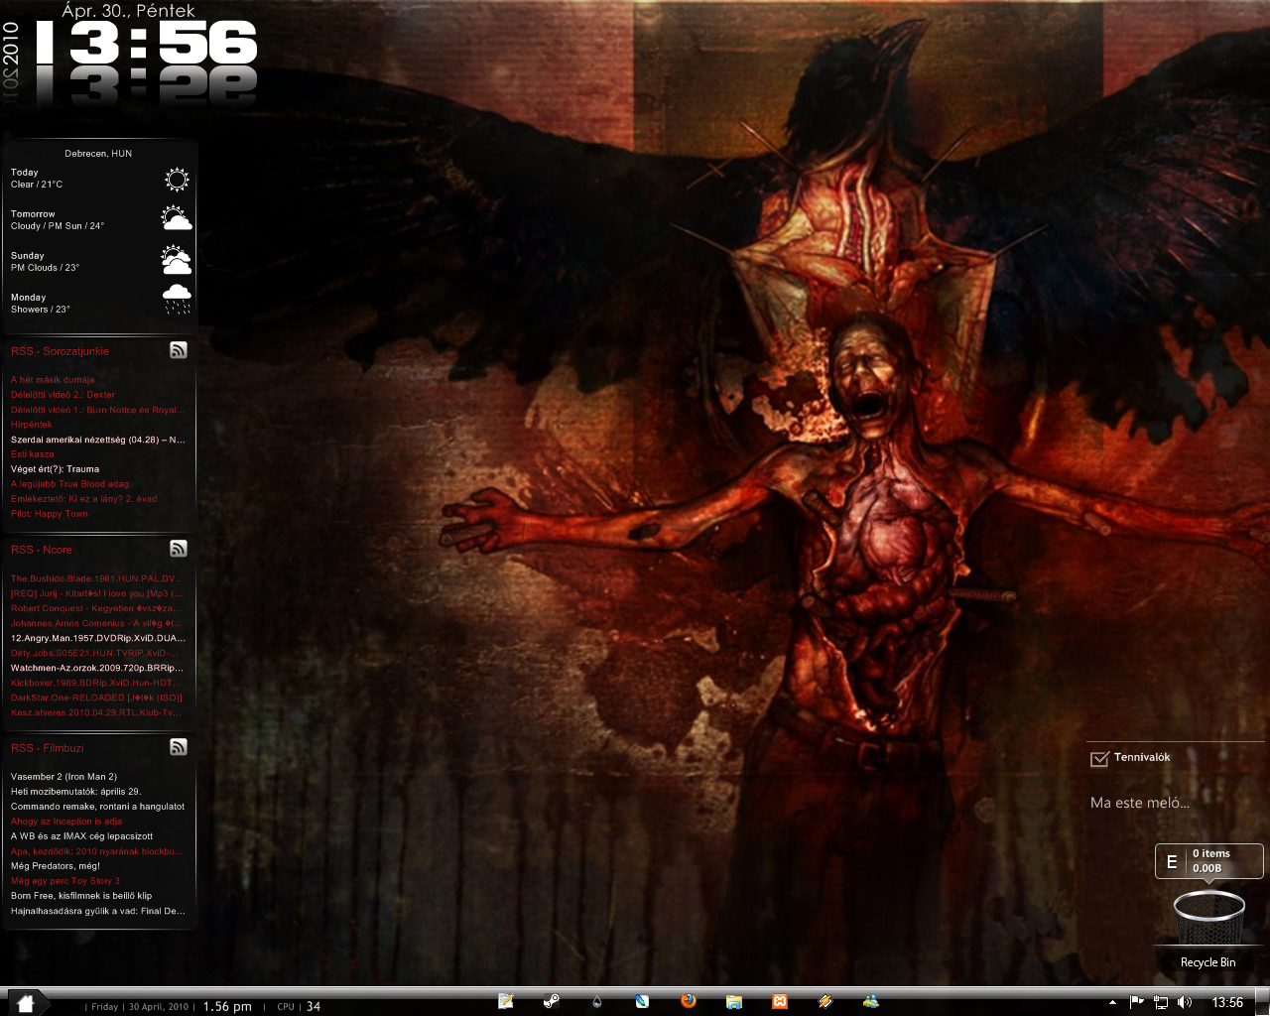Click the CPU 34 meter on taskbar
Viewport: 1270px width, 1016px height.
pyautogui.click(x=299, y=1006)
